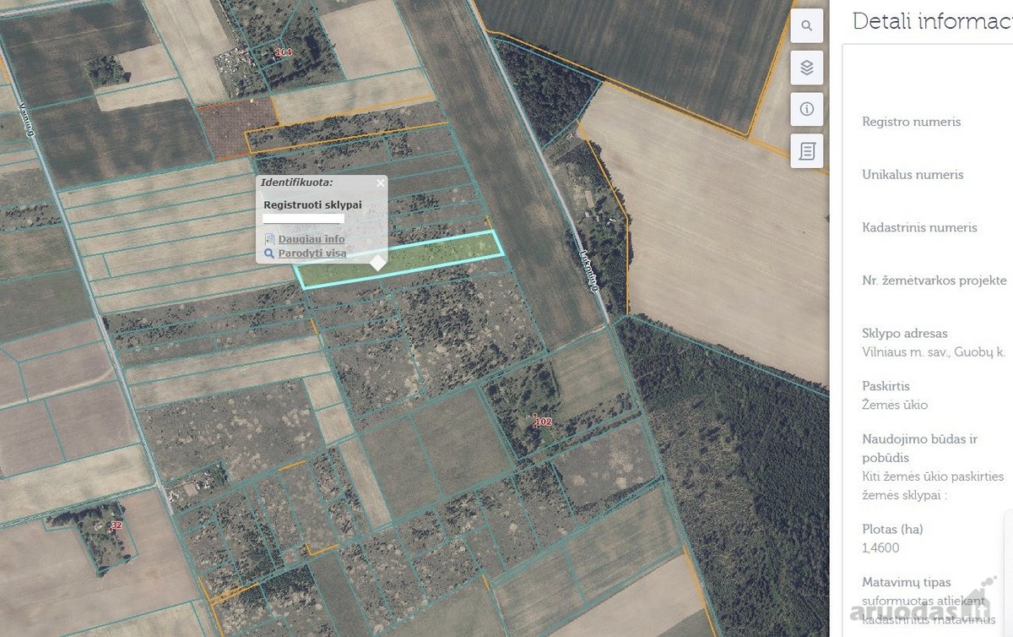1013x637 pixels.
Task: Select the map label 32
Action: pos(116,525)
